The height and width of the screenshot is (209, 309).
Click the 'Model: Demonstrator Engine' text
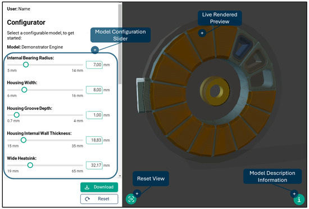coord(35,47)
